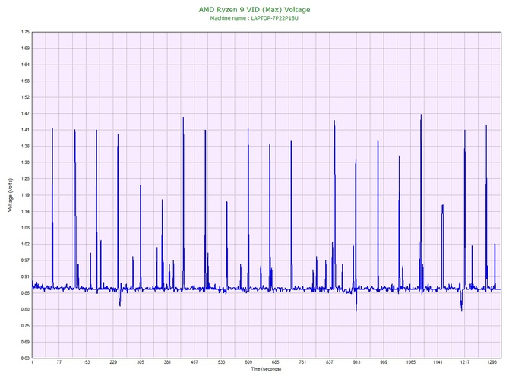Click the 761 seconds time tick

pyautogui.click(x=302, y=362)
